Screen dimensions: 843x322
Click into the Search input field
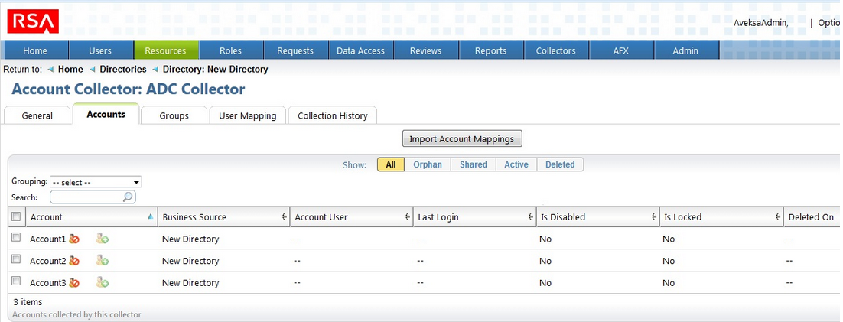86,197
